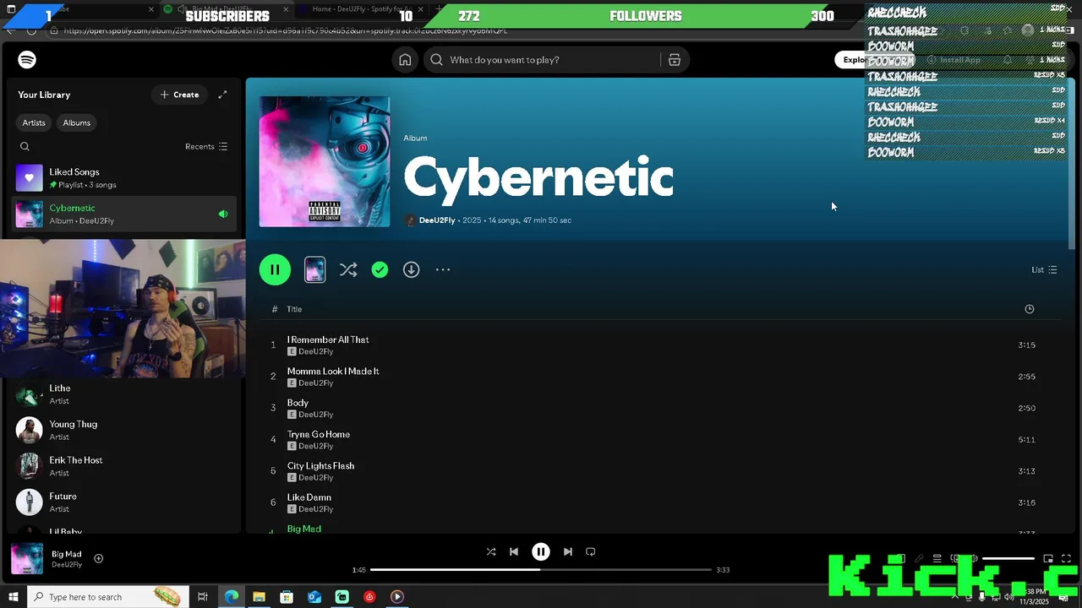
Task: Click the duration clock column header
Action: 1029,309
